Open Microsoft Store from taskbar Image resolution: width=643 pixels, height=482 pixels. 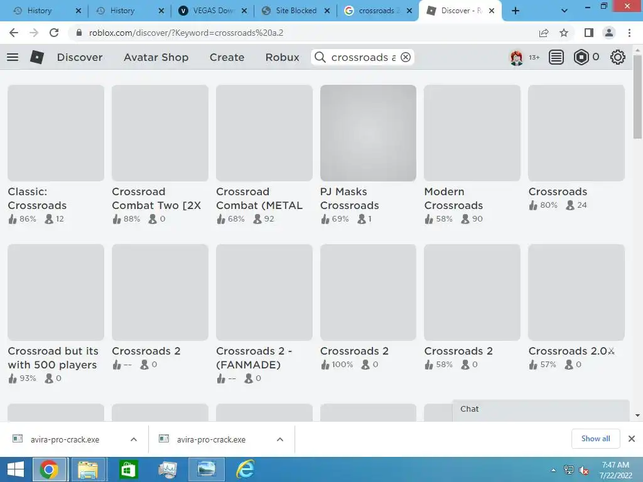[128, 469]
